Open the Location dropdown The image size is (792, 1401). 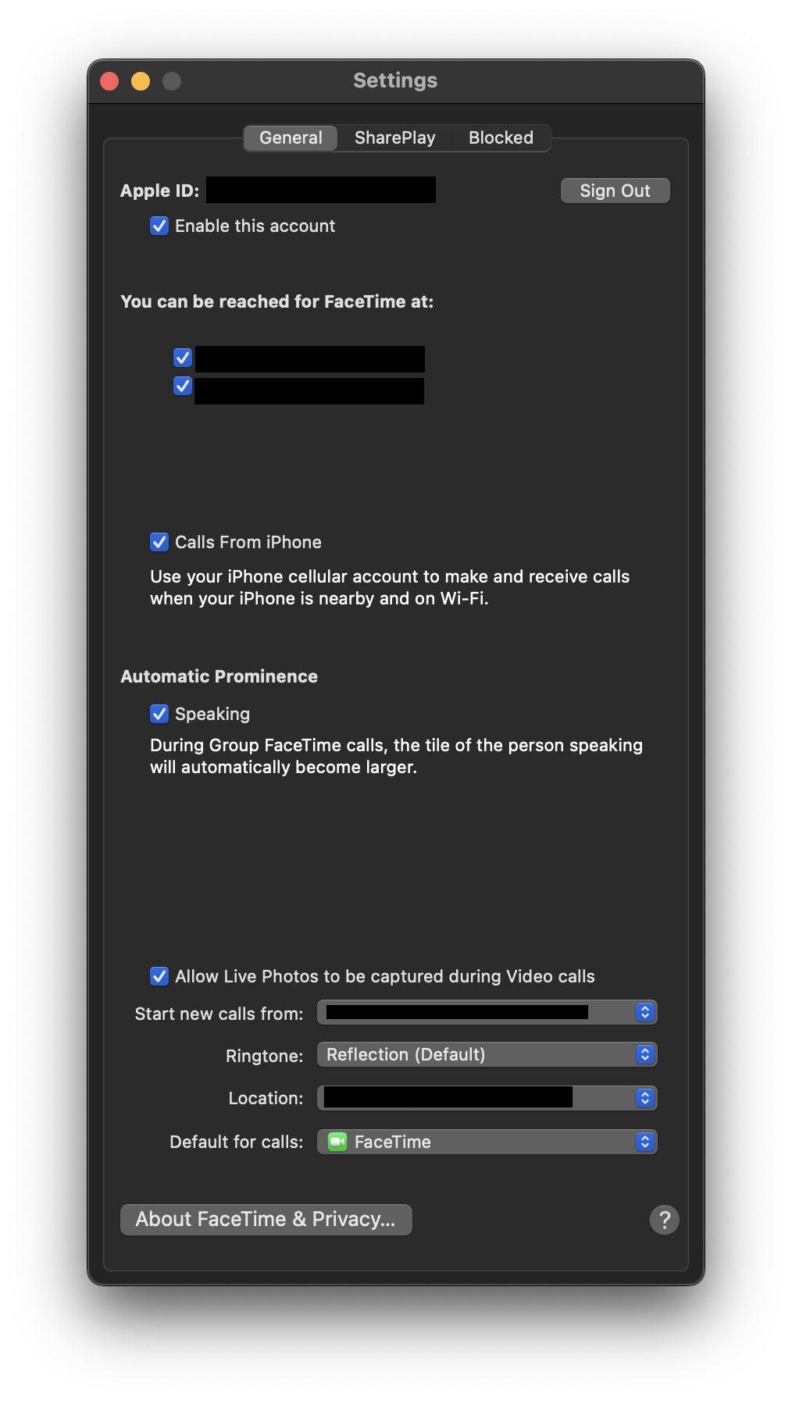(487, 1098)
